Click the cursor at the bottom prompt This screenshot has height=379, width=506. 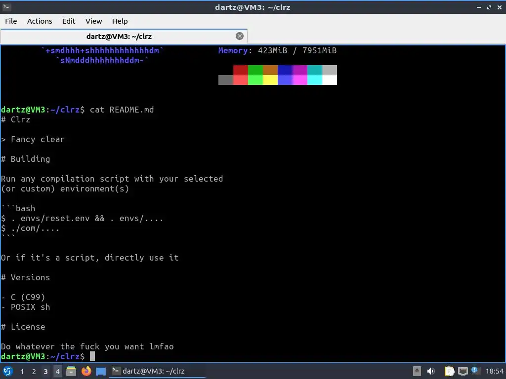pos(92,356)
